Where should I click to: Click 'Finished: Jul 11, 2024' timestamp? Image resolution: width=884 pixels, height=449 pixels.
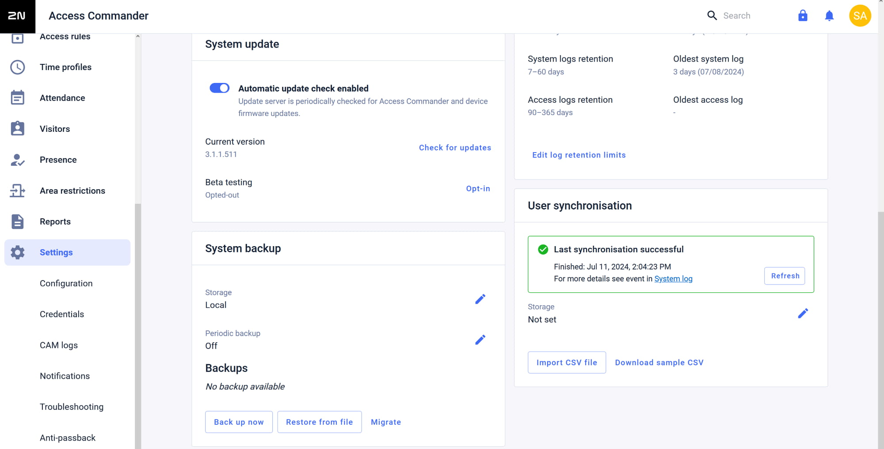(x=612, y=267)
